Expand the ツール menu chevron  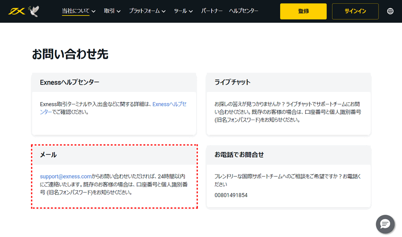(x=191, y=11)
